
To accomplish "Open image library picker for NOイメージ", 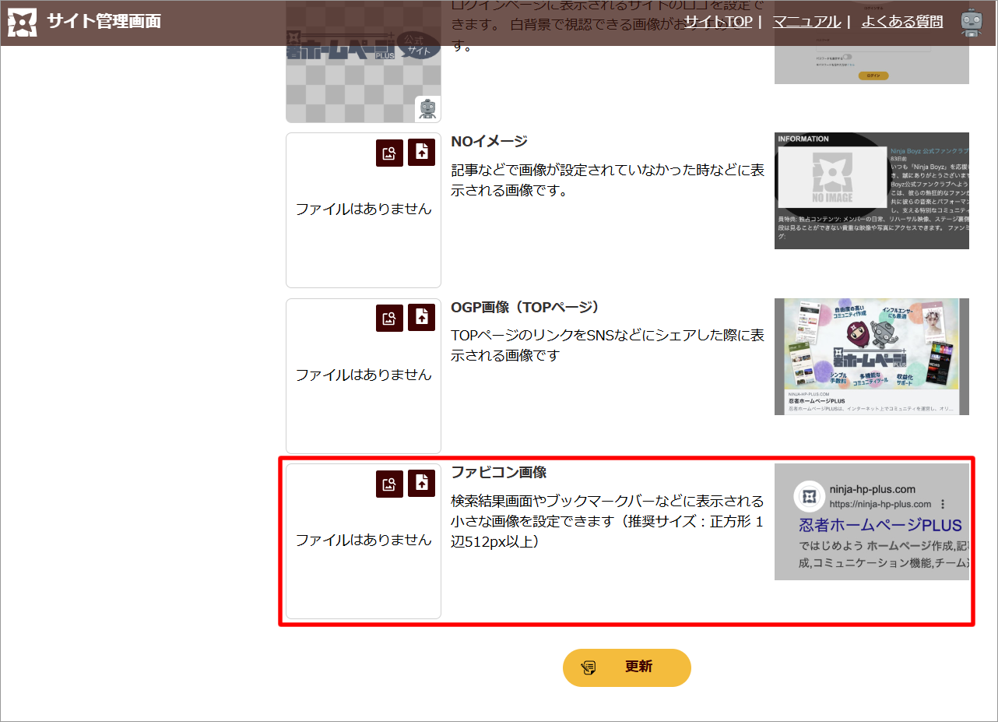I will (x=389, y=153).
